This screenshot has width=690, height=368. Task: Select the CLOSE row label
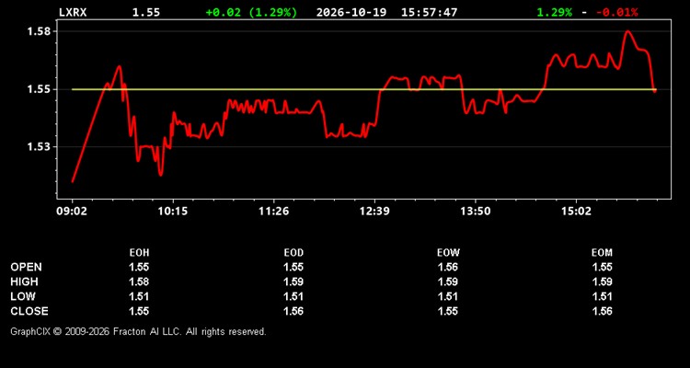pos(29,311)
